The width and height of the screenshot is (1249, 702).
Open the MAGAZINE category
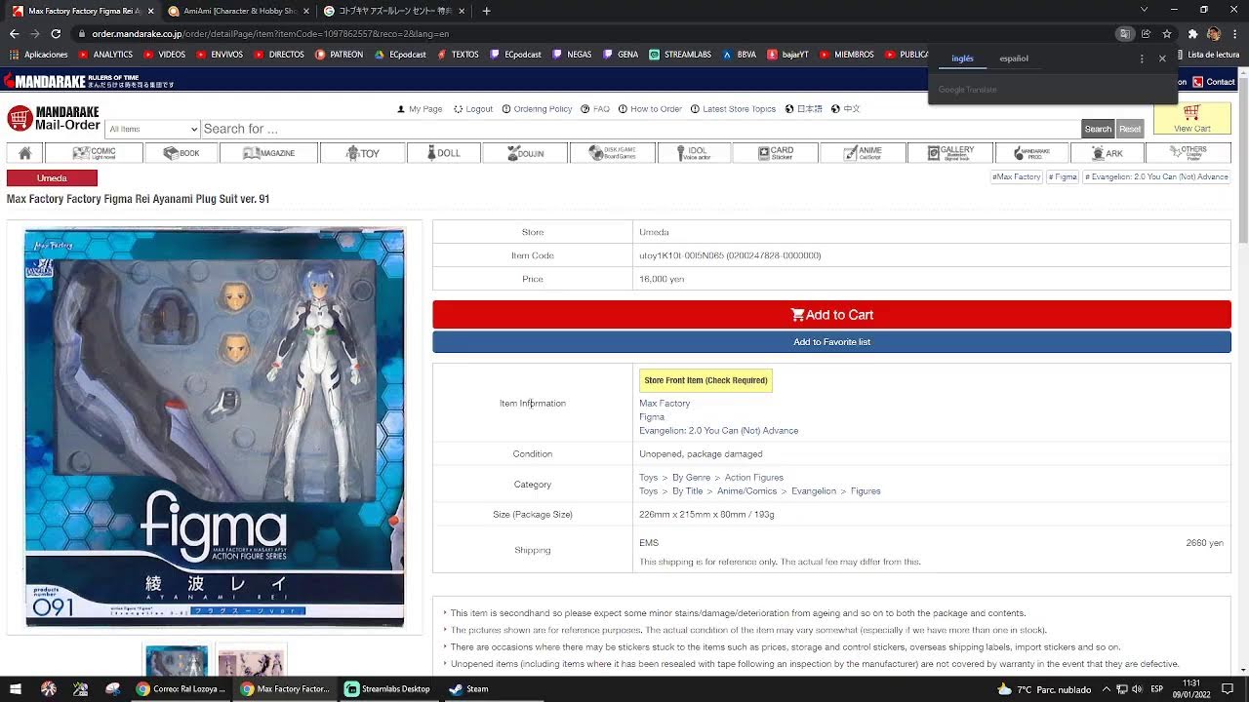pyautogui.click(x=268, y=153)
